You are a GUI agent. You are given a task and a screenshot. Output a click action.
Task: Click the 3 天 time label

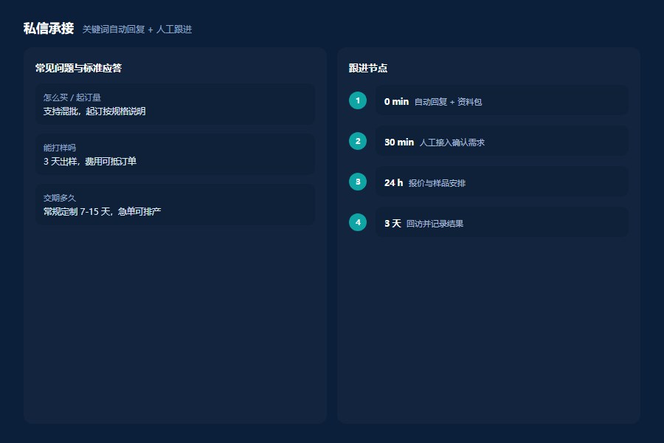click(x=392, y=224)
